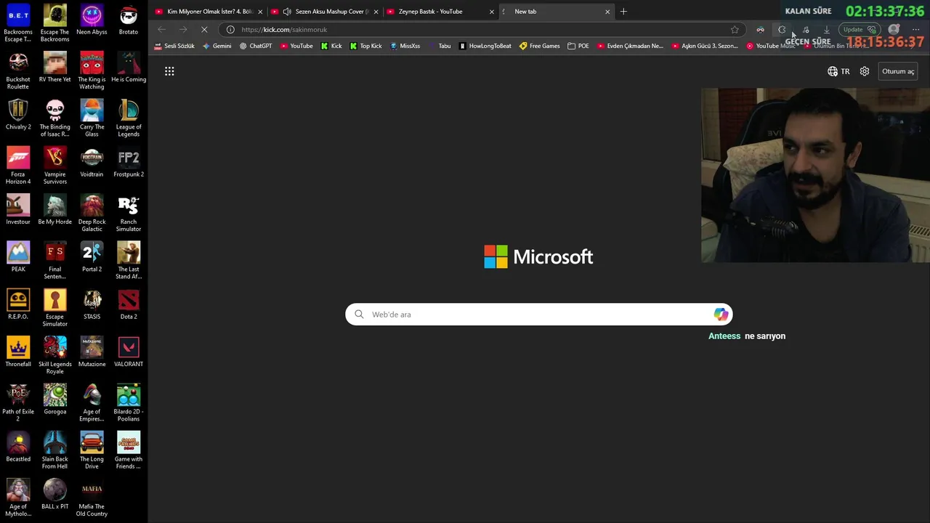The width and height of the screenshot is (930, 523).
Task: Open Path of Exile 2 icon
Action: pos(18,402)
